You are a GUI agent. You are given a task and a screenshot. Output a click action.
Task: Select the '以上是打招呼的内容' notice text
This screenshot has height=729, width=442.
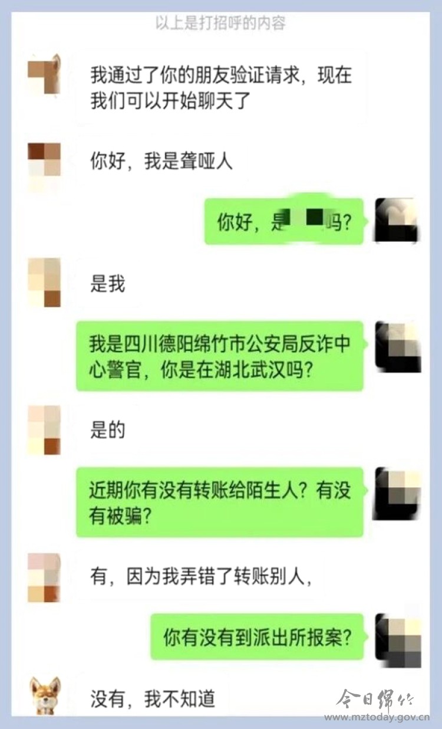[220, 24]
